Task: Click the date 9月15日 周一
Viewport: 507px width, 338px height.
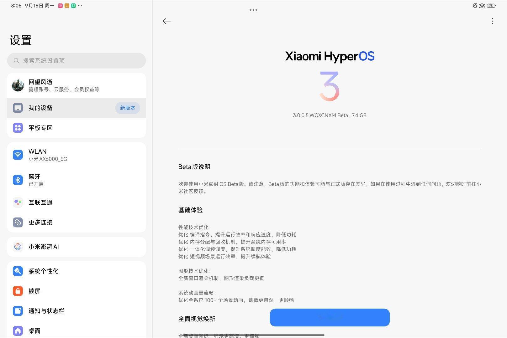Action: click(40, 6)
